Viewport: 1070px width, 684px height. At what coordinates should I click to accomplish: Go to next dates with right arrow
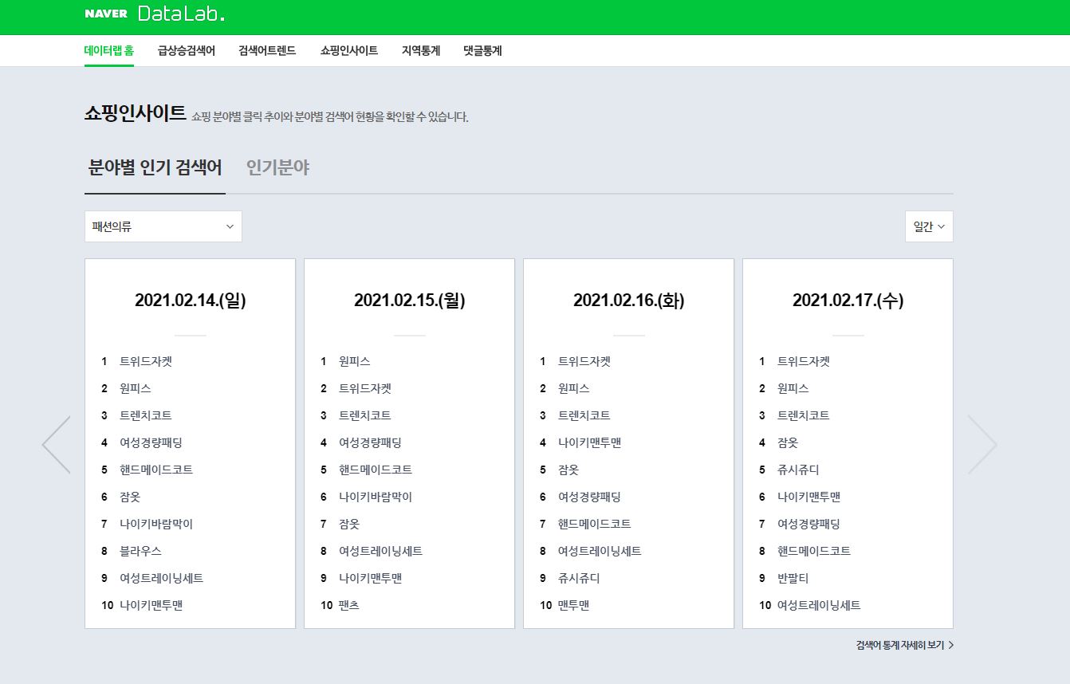click(982, 445)
